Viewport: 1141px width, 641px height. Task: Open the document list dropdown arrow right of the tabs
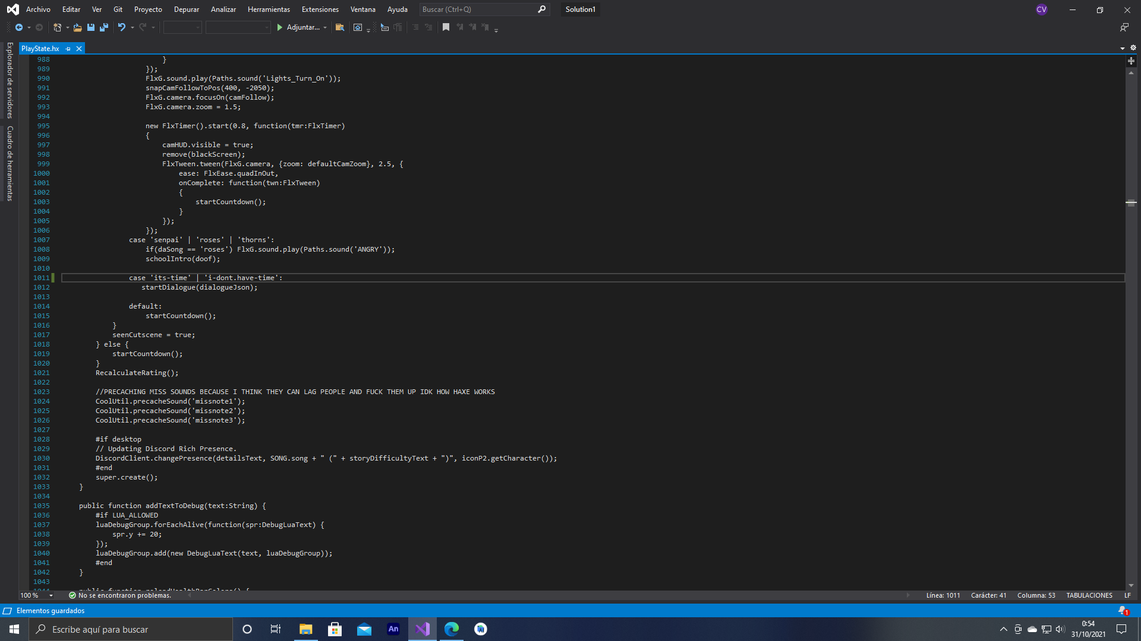(x=1123, y=49)
